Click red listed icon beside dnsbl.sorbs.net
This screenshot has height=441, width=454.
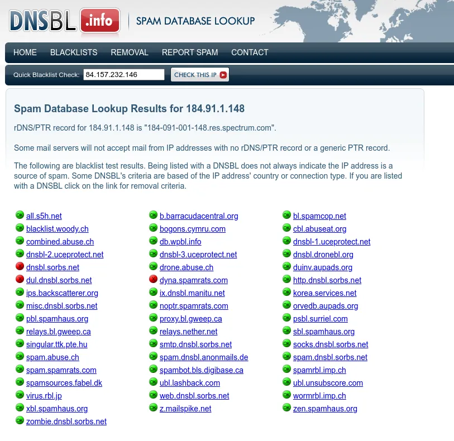click(x=20, y=266)
